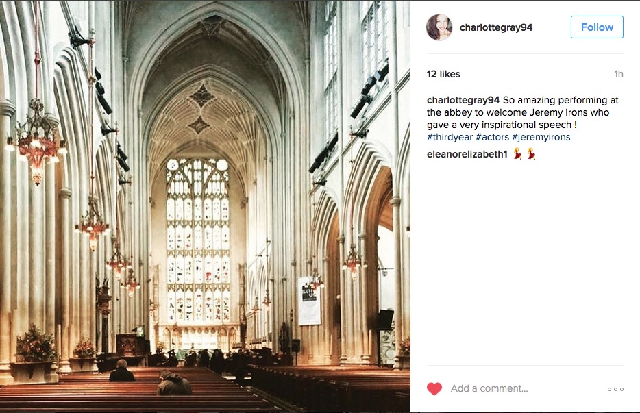Like the post with the heart icon

(434, 389)
